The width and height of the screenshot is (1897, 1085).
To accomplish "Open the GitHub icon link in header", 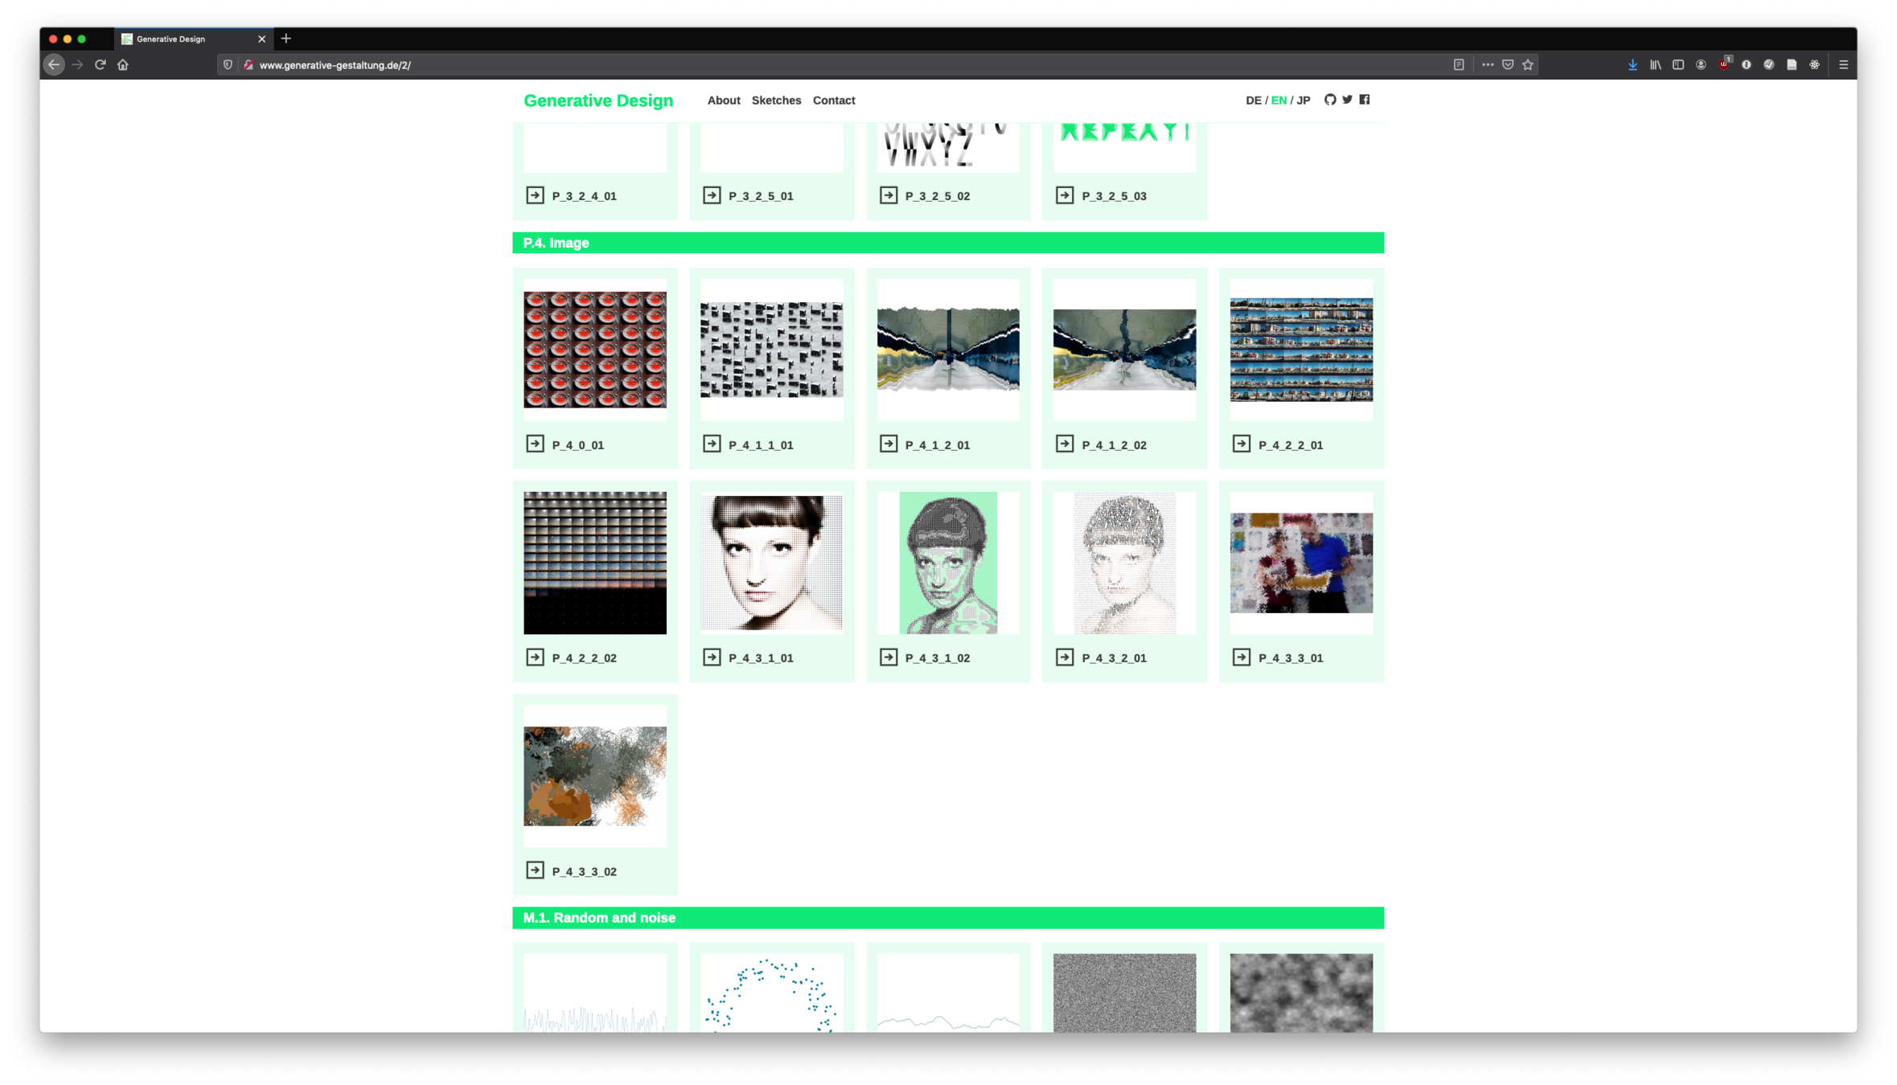I will pyautogui.click(x=1330, y=100).
